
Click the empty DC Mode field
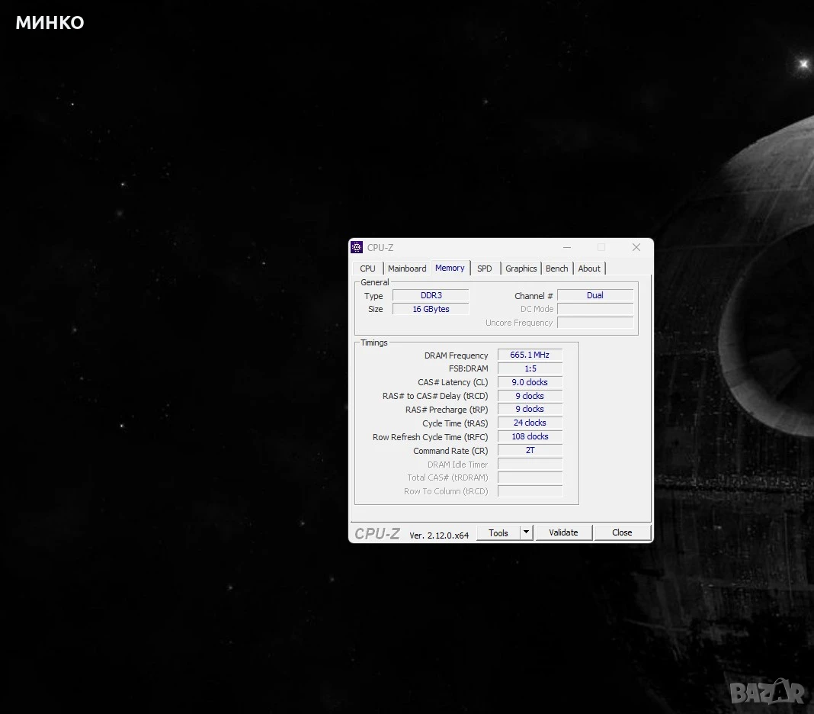(x=595, y=309)
